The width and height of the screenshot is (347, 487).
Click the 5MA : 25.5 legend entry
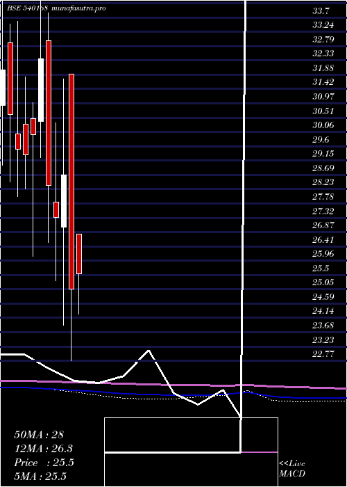click(x=40, y=477)
